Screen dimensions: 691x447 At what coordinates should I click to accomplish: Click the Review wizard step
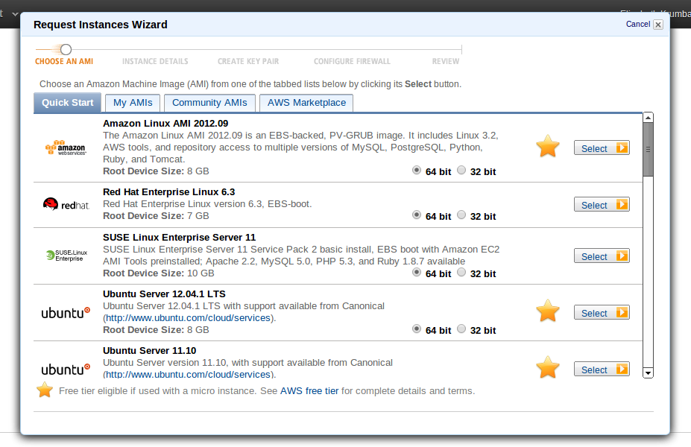tap(446, 61)
